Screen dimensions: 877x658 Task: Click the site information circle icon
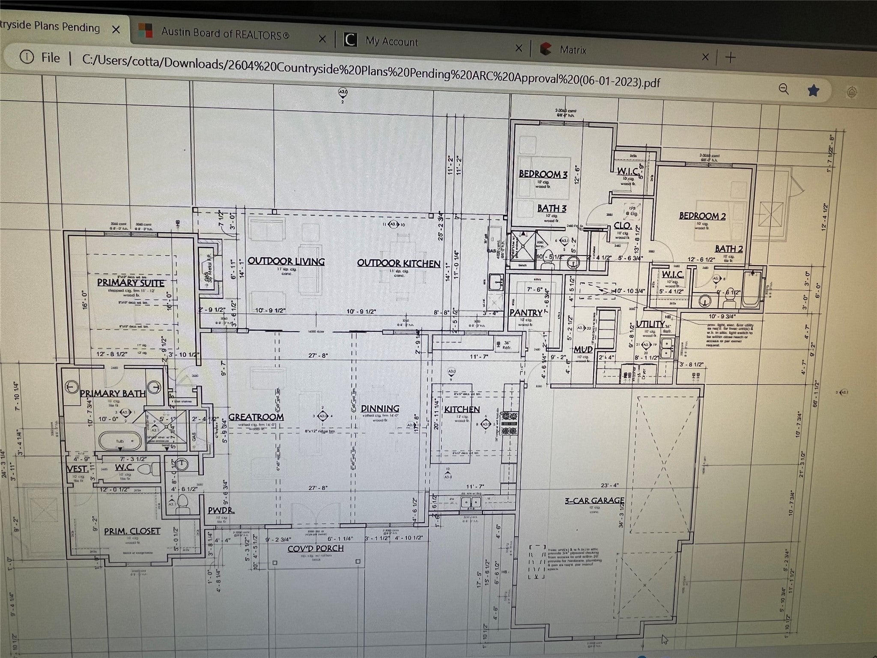27,57
